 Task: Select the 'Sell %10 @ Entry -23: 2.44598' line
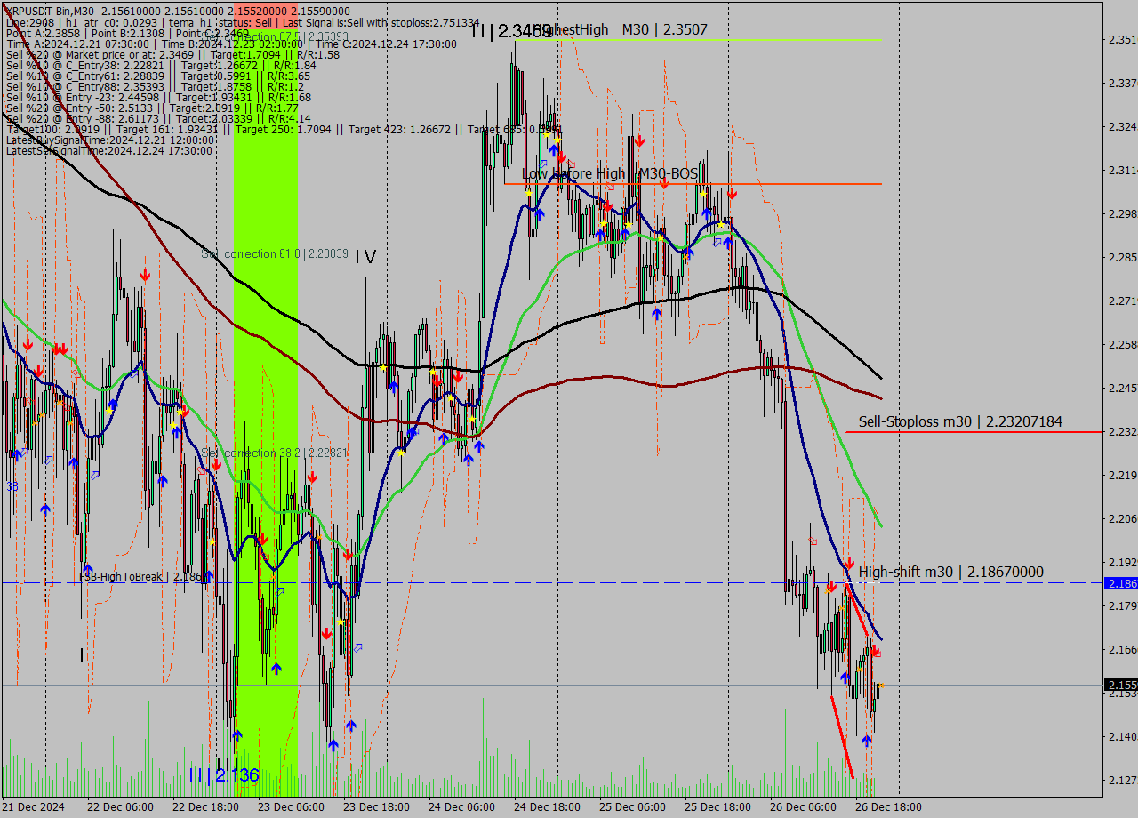tap(158, 97)
